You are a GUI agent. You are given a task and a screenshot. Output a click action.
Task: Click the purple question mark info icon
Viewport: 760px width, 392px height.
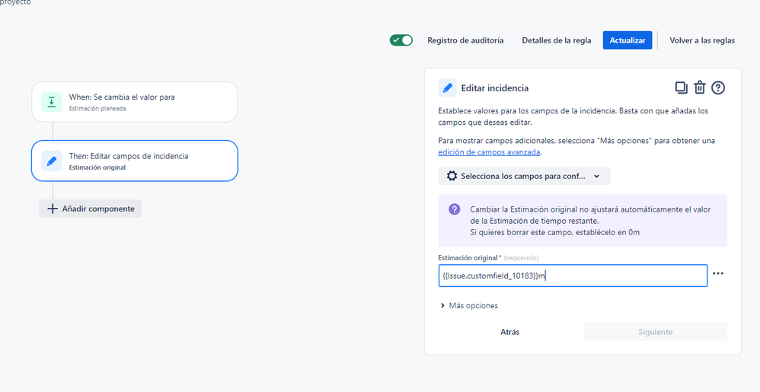[x=454, y=209]
